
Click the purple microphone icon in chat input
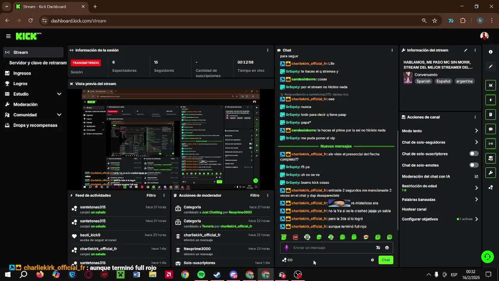(x=287, y=247)
